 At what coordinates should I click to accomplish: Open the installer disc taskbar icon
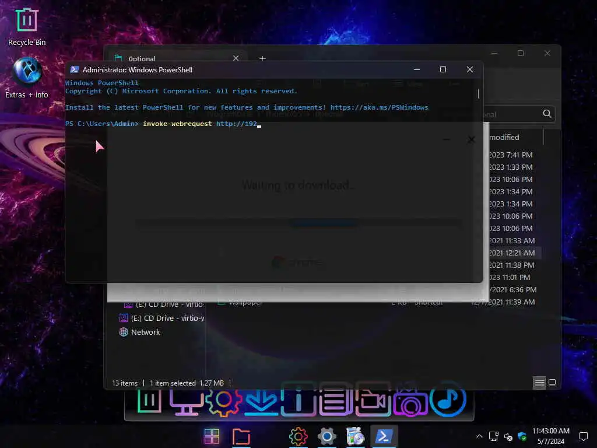click(x=355, y=436)
